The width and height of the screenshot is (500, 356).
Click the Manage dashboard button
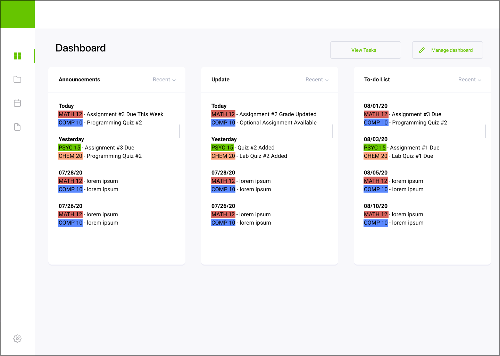click(448, 50)
